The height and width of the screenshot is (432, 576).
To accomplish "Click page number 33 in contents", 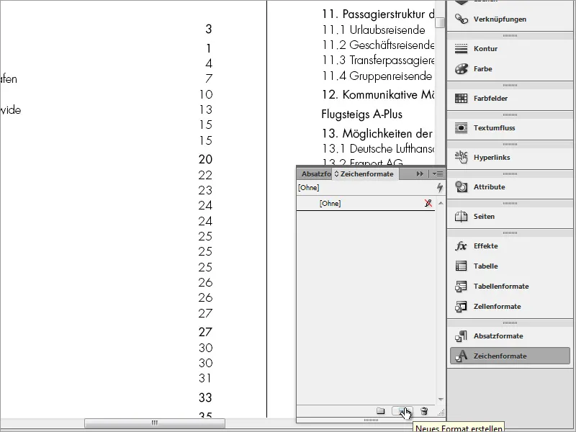I will coord(205,397).
